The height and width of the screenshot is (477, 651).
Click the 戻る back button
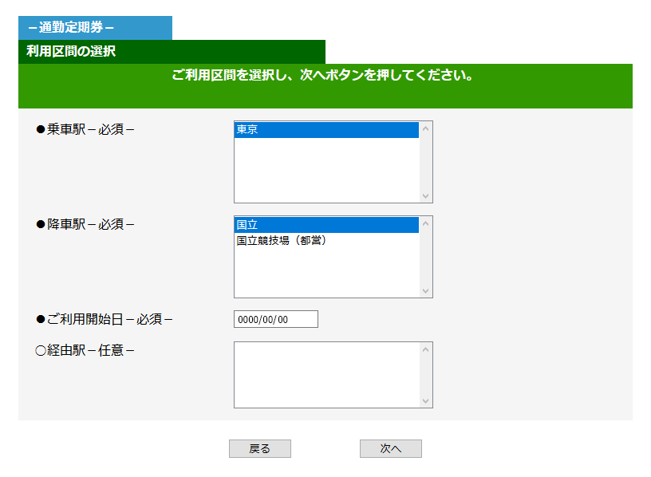click(260, 449)
